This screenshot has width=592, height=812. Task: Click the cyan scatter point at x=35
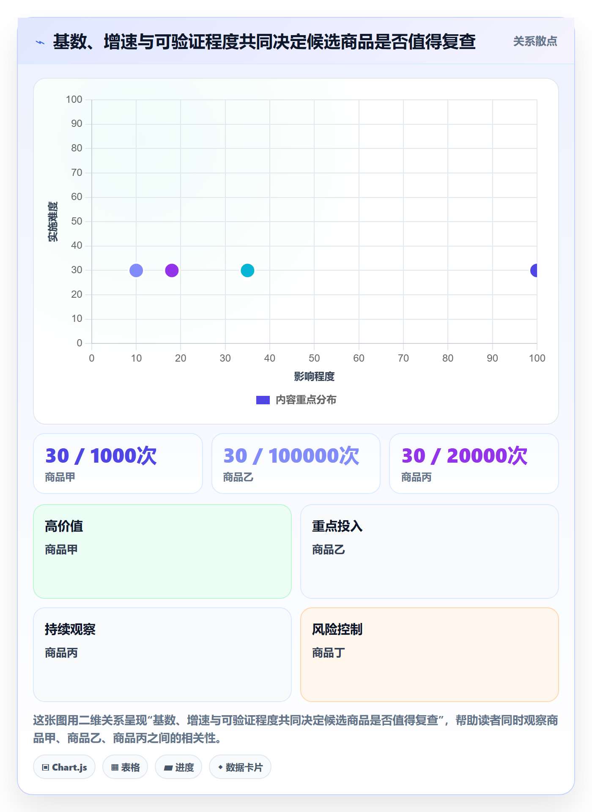click(x=247, y=270)
